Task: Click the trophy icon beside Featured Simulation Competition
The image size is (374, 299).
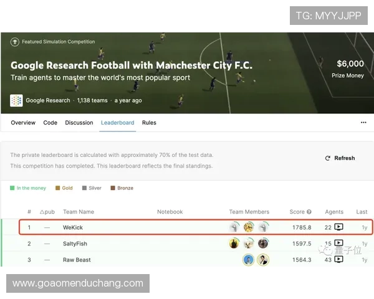Action: (x=15, y=42)
